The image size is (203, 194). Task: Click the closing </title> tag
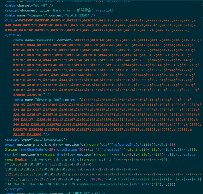pyautogui.click(x=13, y=35)
